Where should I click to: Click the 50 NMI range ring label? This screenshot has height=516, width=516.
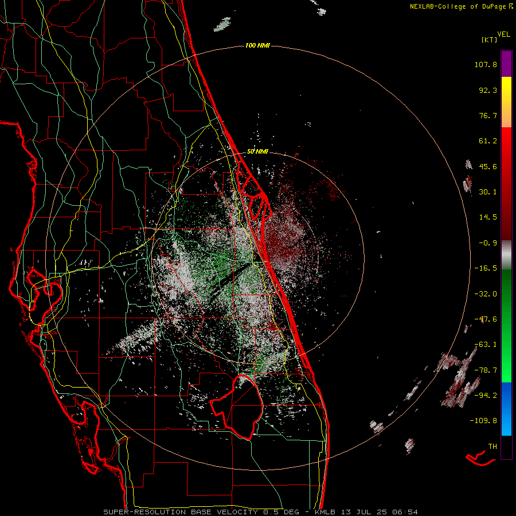(257, 152)
